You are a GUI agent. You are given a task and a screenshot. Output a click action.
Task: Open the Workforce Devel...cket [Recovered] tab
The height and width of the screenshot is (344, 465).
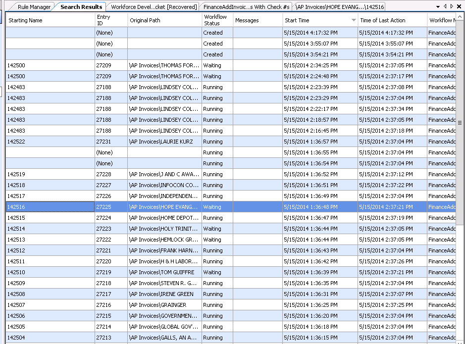(x=154, y=7)
